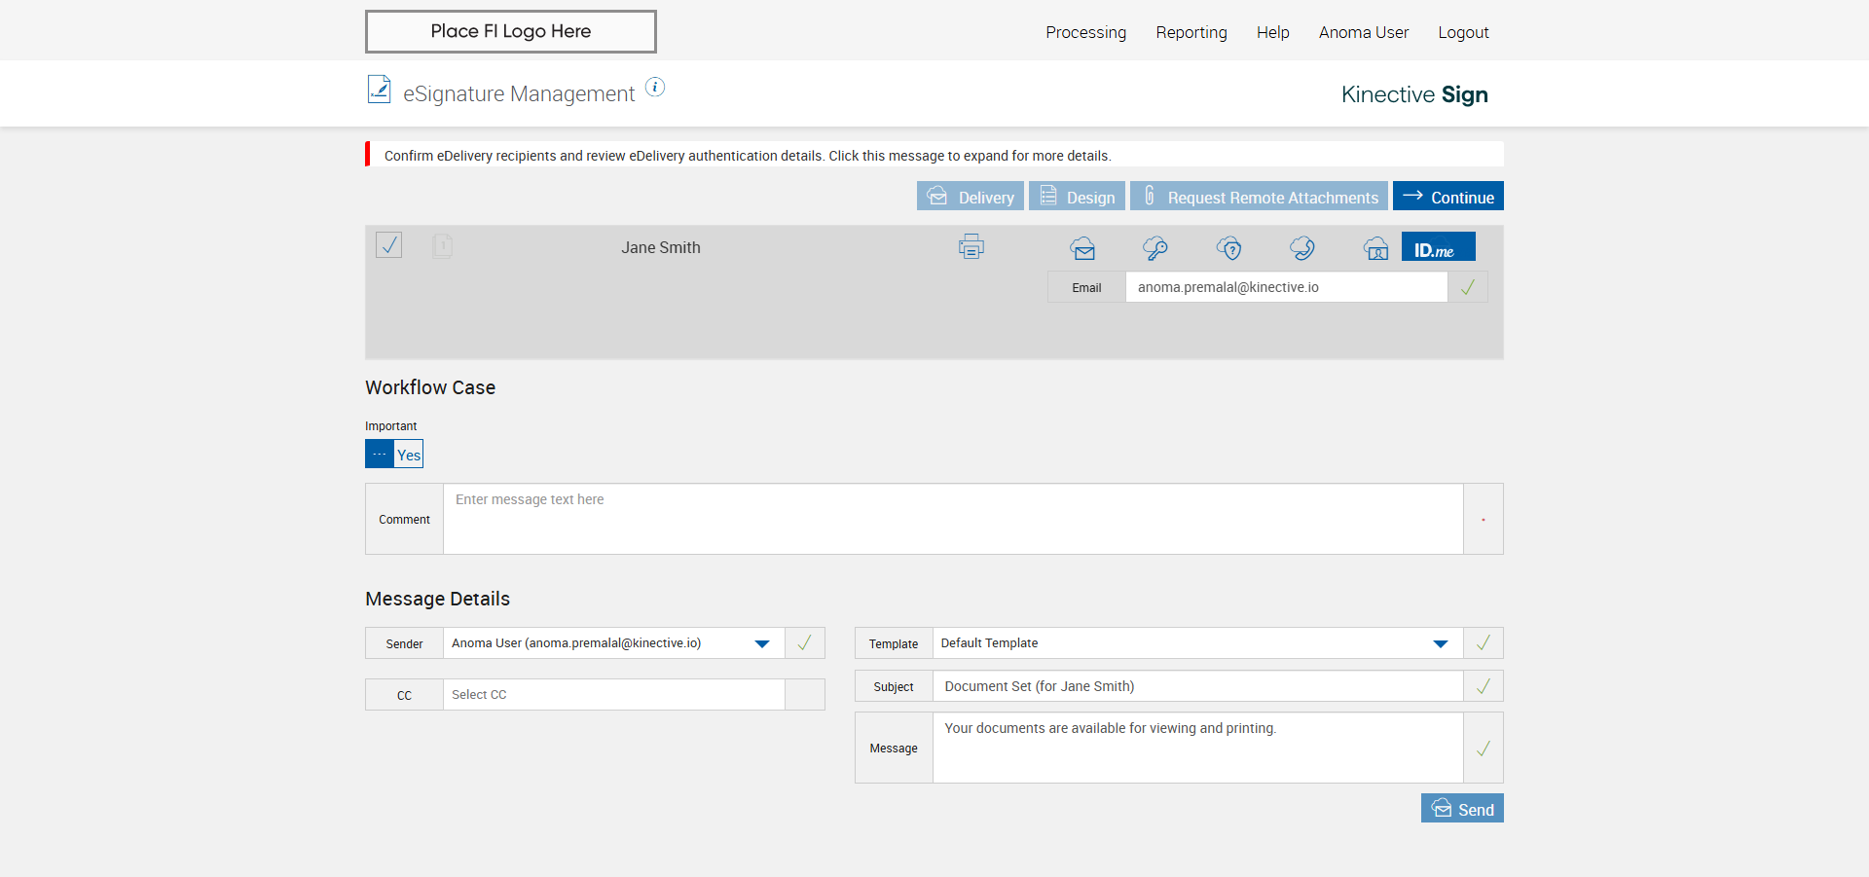Open the Sender dropdown
The width and height of the screenshot is (1869, 877).
click(761, 643)
